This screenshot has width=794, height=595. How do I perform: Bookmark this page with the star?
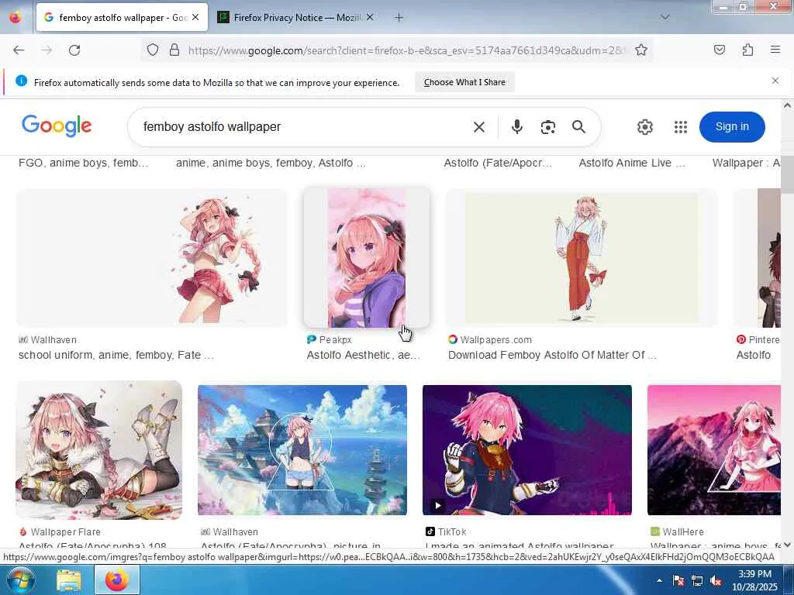coord(641,50)
